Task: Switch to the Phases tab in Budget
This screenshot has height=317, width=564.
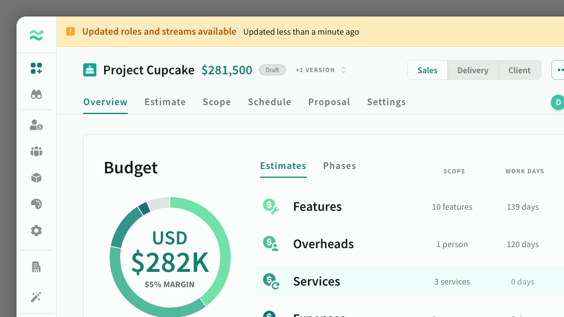Action: pyautogui.click(x=339, y=166)
